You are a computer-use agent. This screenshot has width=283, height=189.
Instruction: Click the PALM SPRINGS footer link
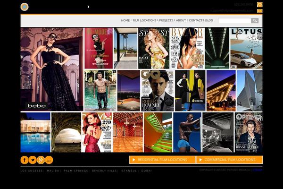coord(76,171)
